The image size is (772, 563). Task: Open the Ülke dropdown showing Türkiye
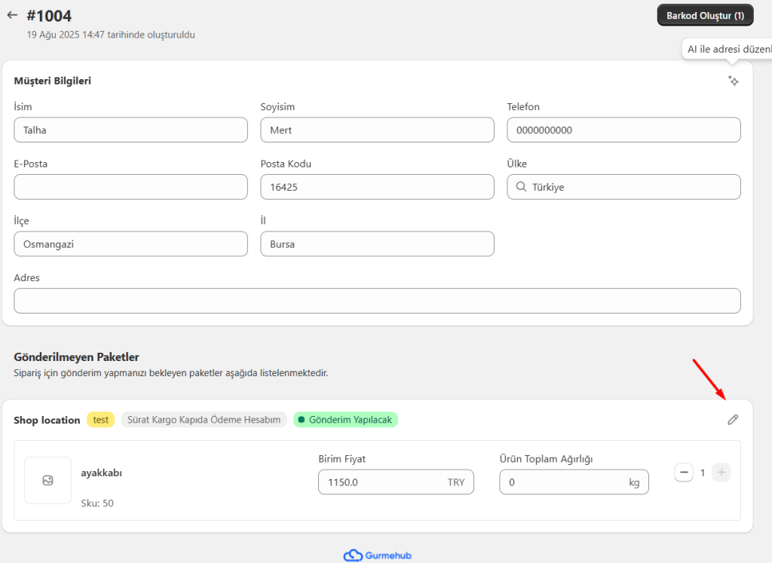[623, 187]
